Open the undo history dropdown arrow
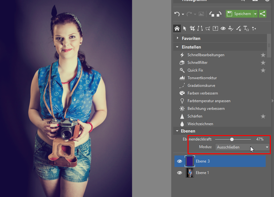This screenshot has height=197, width=274. click(x=183, y=14)
